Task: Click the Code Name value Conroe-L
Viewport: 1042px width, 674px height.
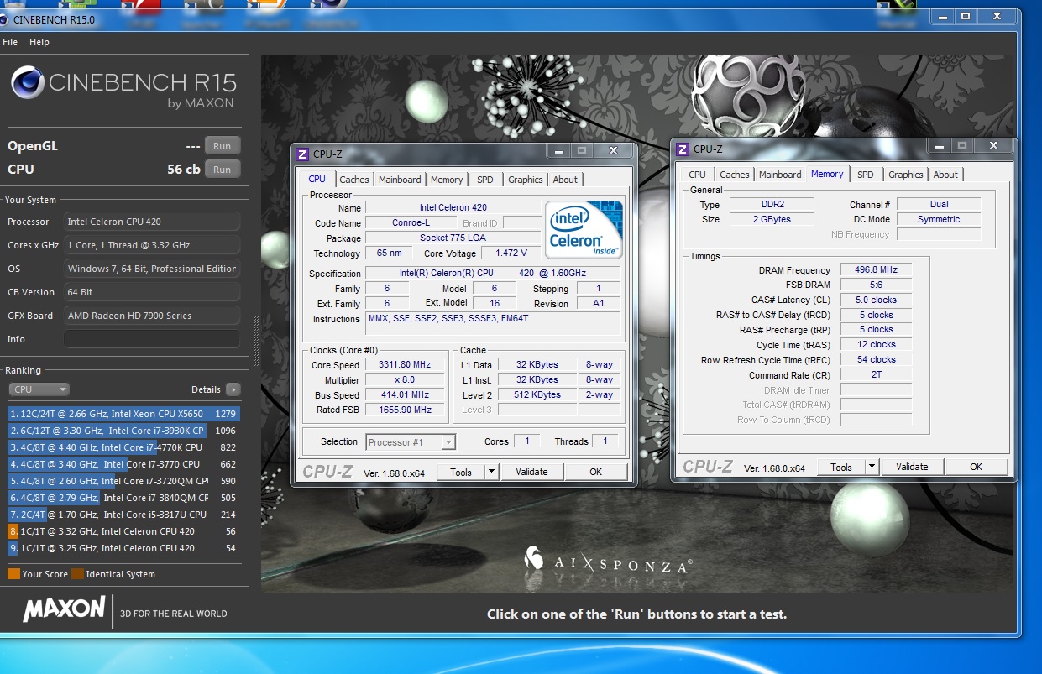Action: click(x=412, y=222)
